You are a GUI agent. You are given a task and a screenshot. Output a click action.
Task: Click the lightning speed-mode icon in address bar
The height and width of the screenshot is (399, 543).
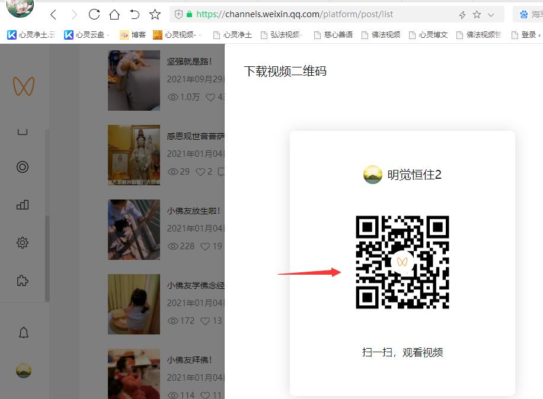point(462,15)
